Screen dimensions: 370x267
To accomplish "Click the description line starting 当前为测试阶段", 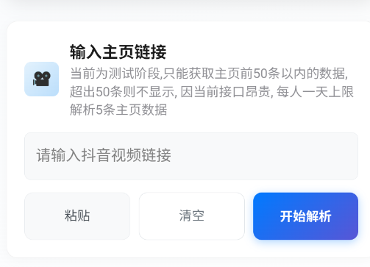I will tap(209, 74).
